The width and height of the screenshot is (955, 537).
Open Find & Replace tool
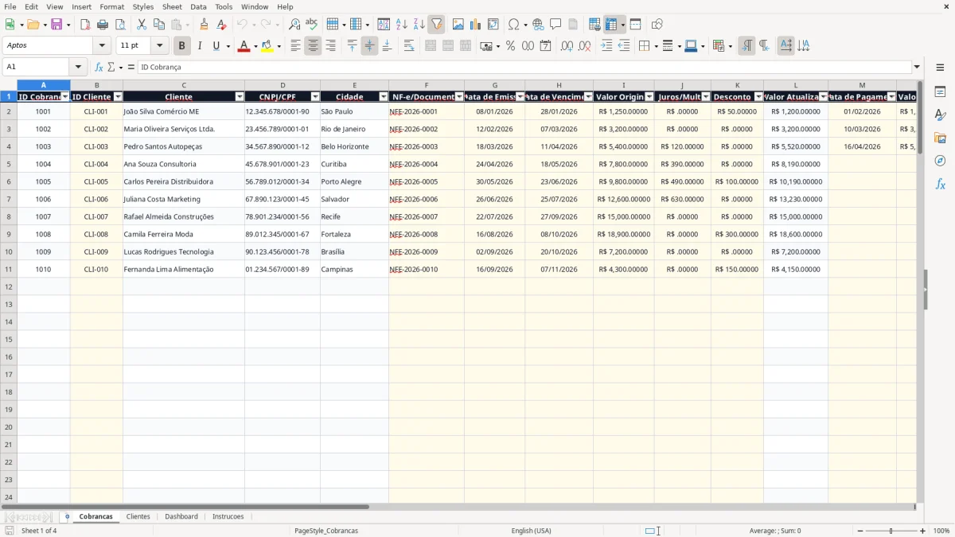[x=294, y=25]
